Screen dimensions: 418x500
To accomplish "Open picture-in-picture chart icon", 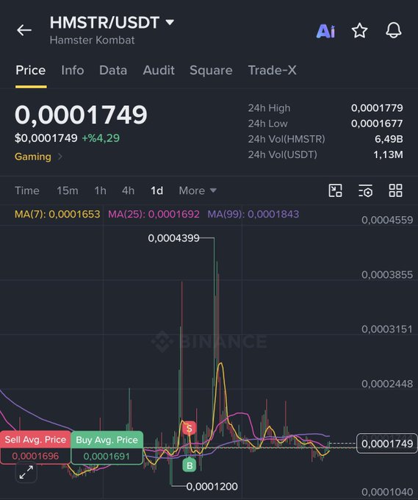I will click(335, 190).
